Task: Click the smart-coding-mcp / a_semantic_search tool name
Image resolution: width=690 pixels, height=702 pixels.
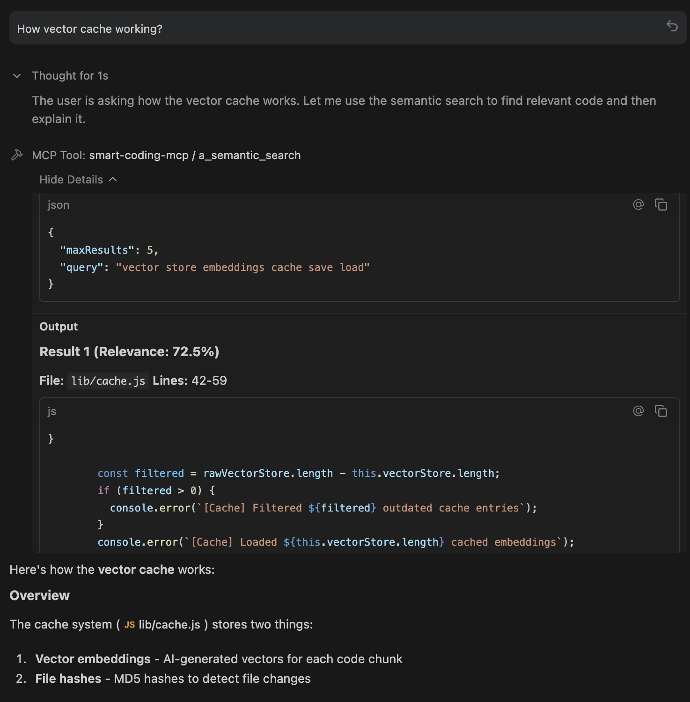Action: coord(195,155)
